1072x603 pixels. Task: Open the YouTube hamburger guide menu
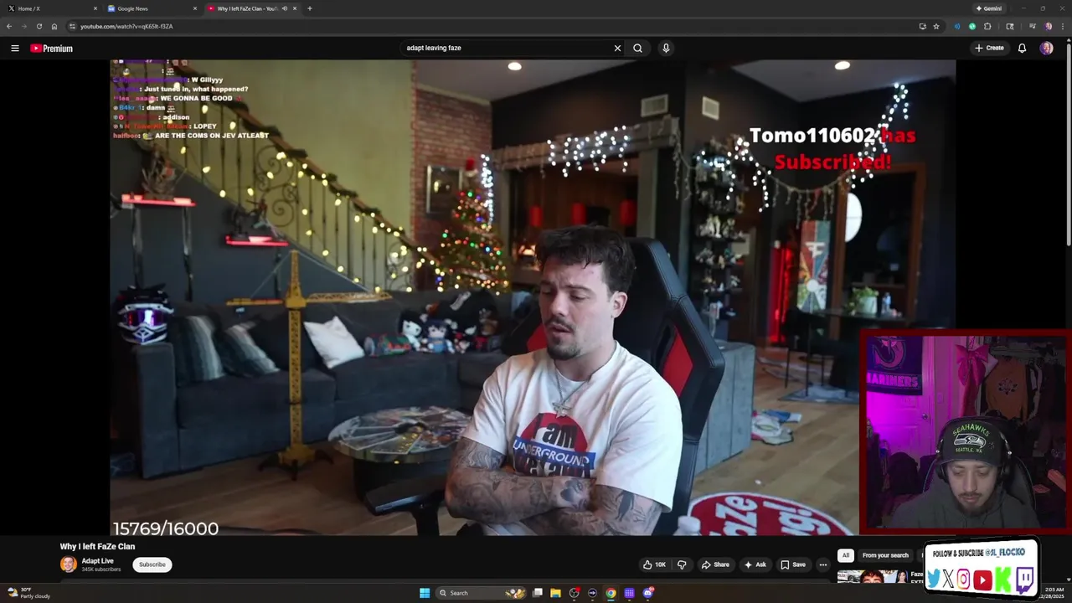[14, 49]
